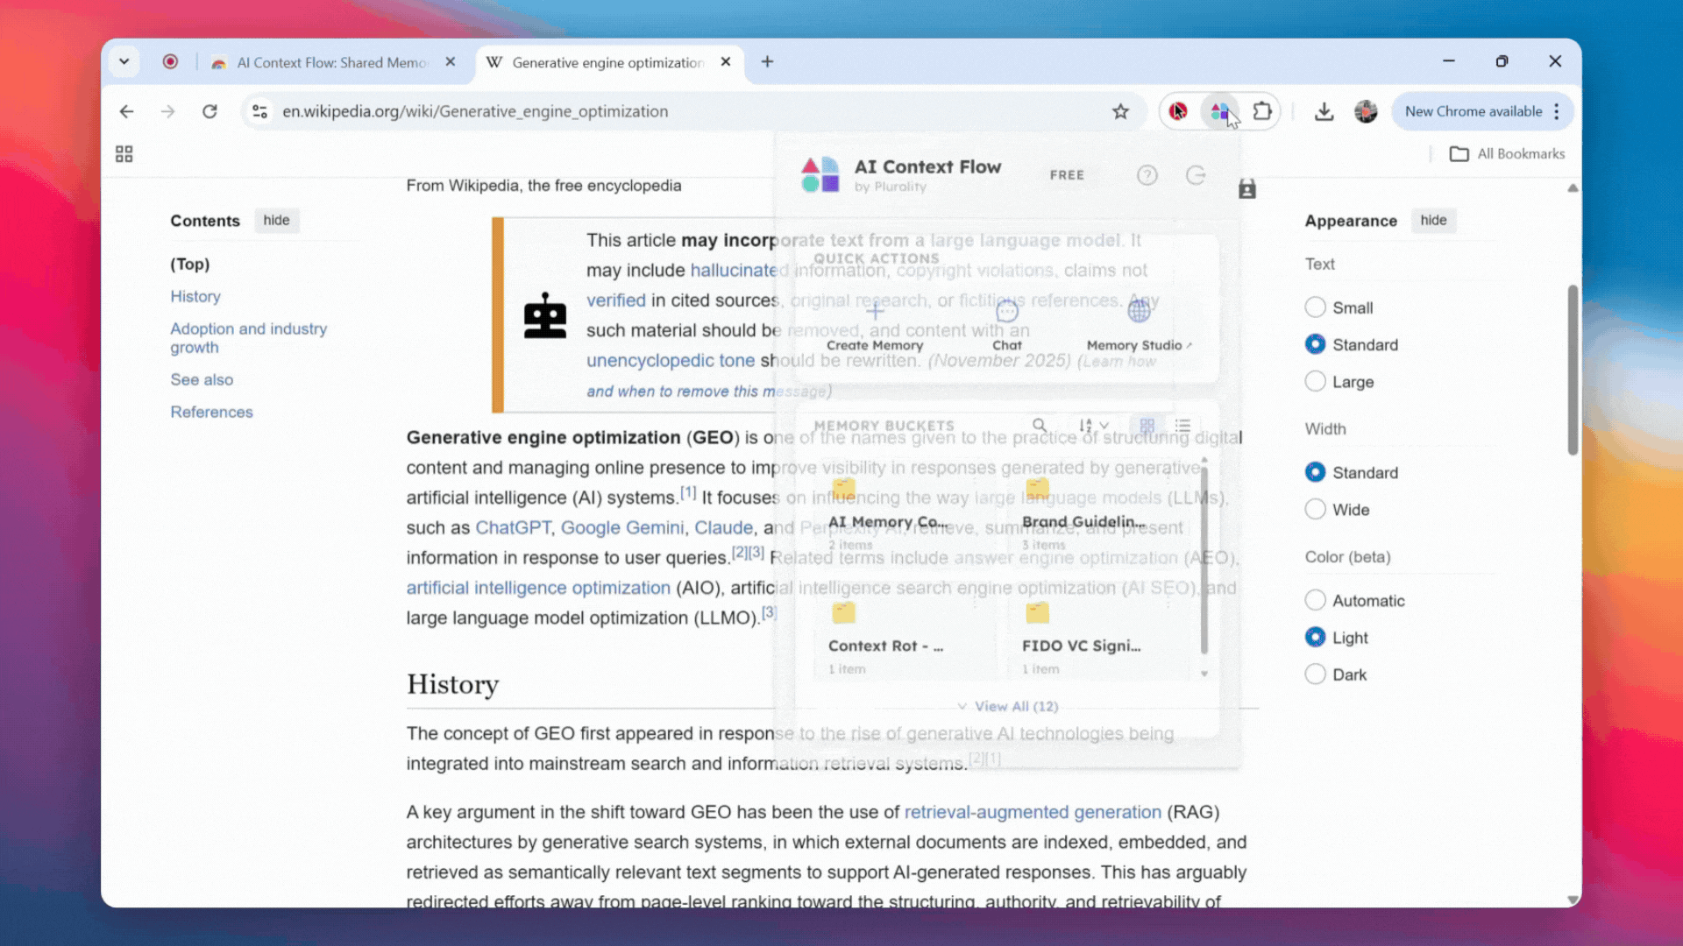This screenshot has height=946, width=1683.
Task: Click the reload page icon
Action: point(209,111)
